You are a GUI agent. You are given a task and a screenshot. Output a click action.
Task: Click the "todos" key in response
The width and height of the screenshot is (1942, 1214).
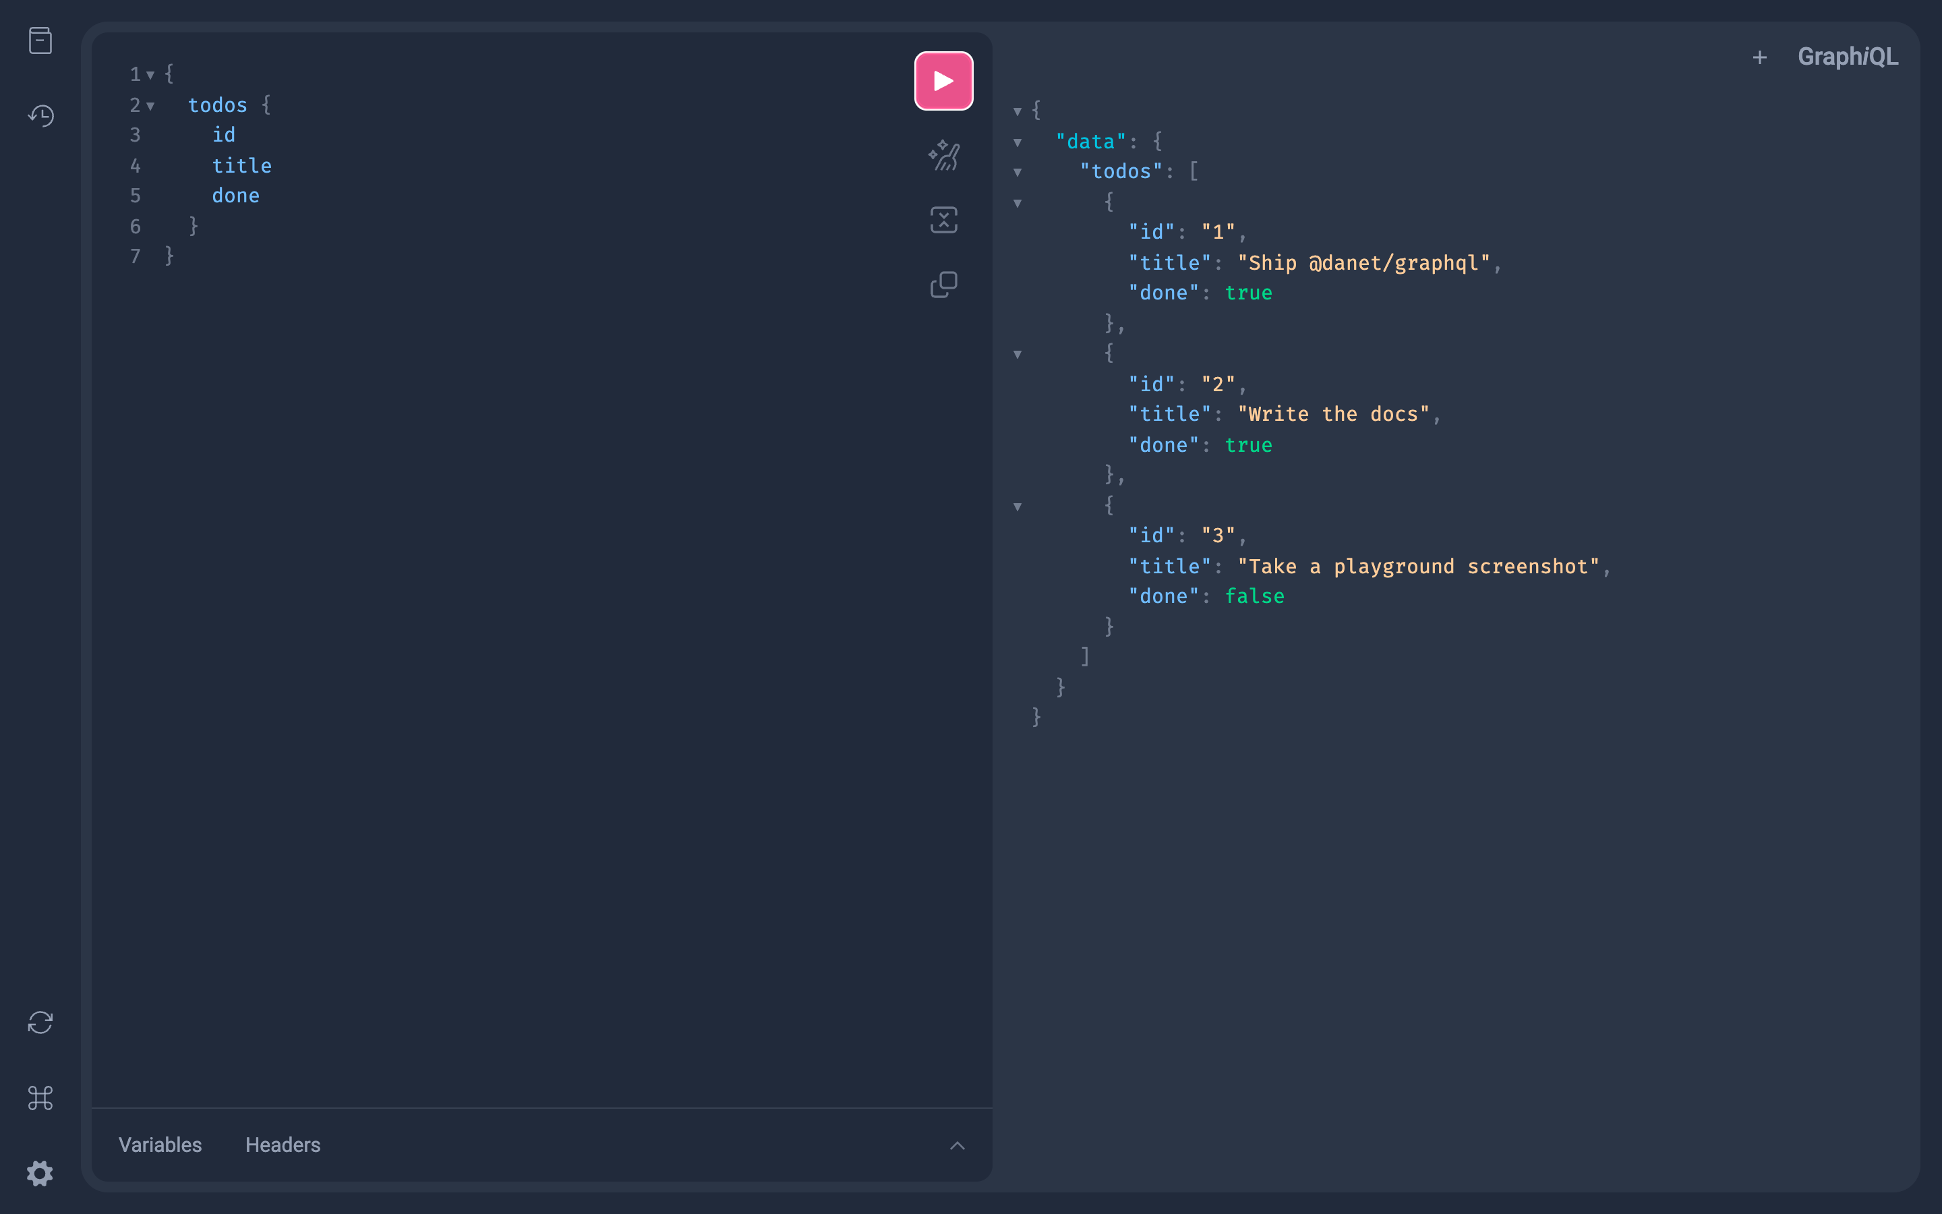click(1121, 172)
